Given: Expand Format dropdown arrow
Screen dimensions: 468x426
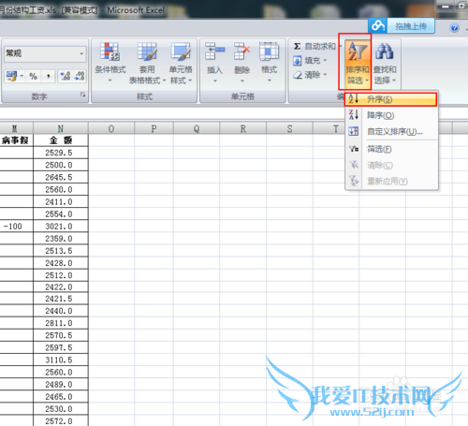Looking at the screenshot, I should (x=269, y=81).
